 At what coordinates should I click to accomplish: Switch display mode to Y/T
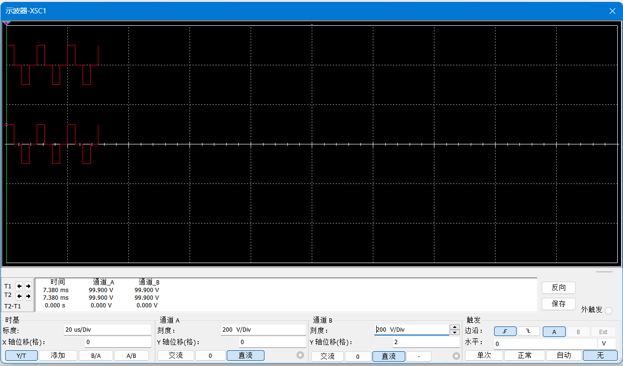21,356
